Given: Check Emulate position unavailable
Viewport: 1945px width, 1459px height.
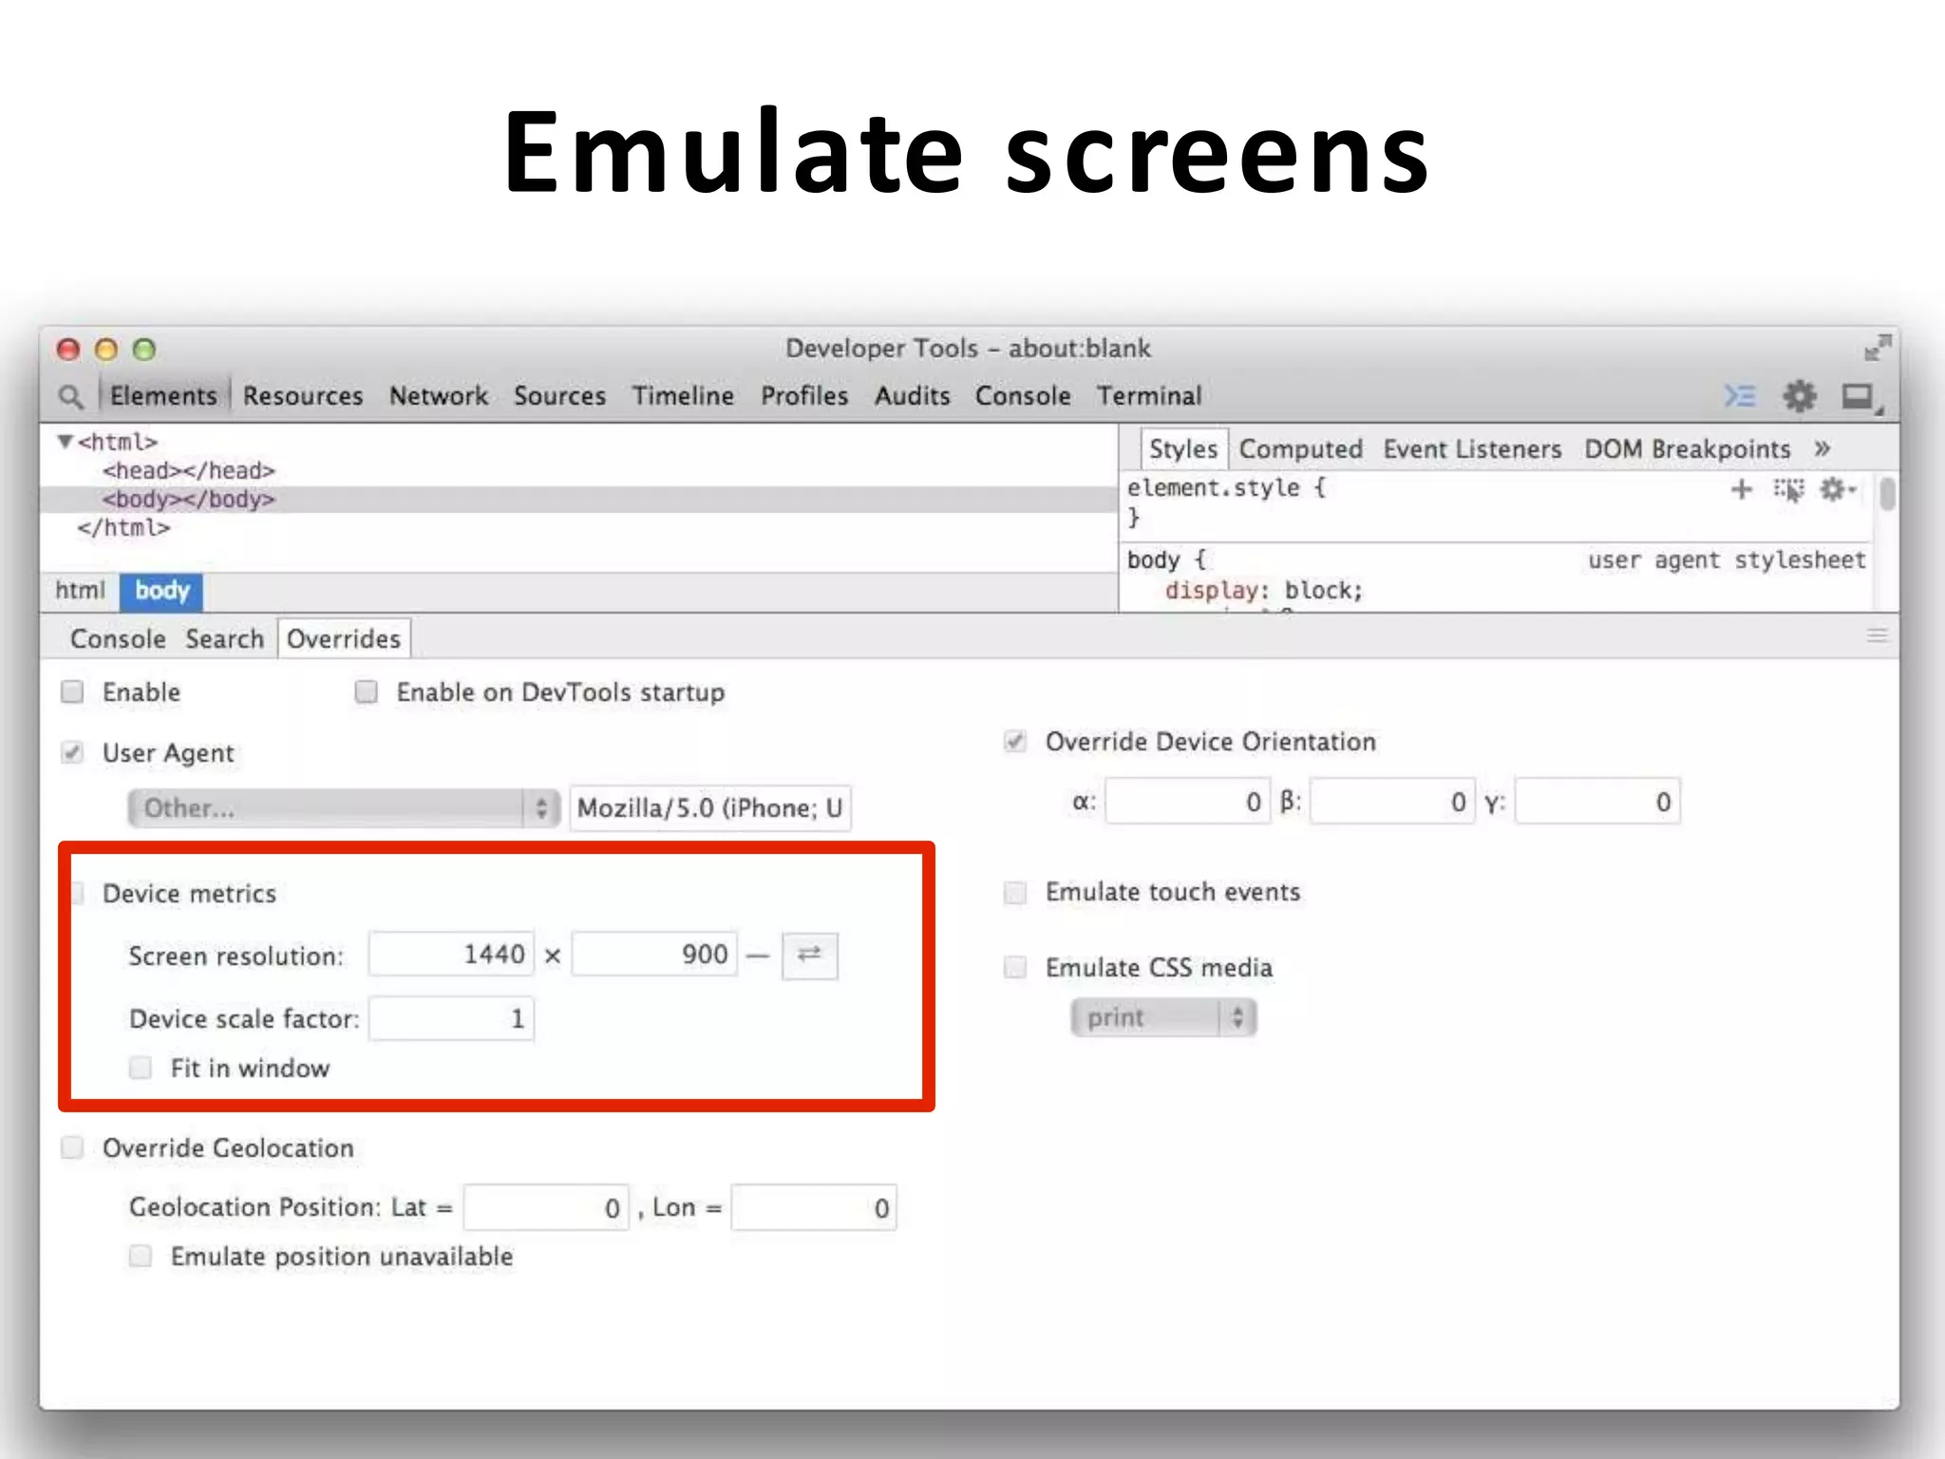Looking at the screenshot, I should pyautogui.click(x=141, y=1256).
